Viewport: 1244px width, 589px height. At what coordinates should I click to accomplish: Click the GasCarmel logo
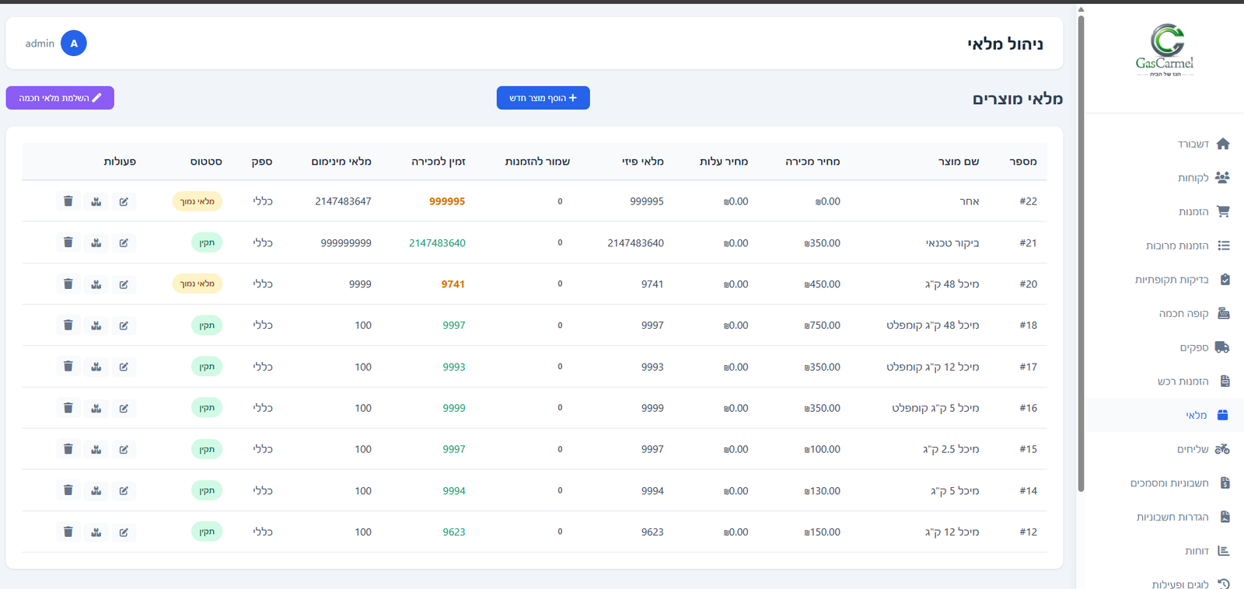(x=1164, y=51)
